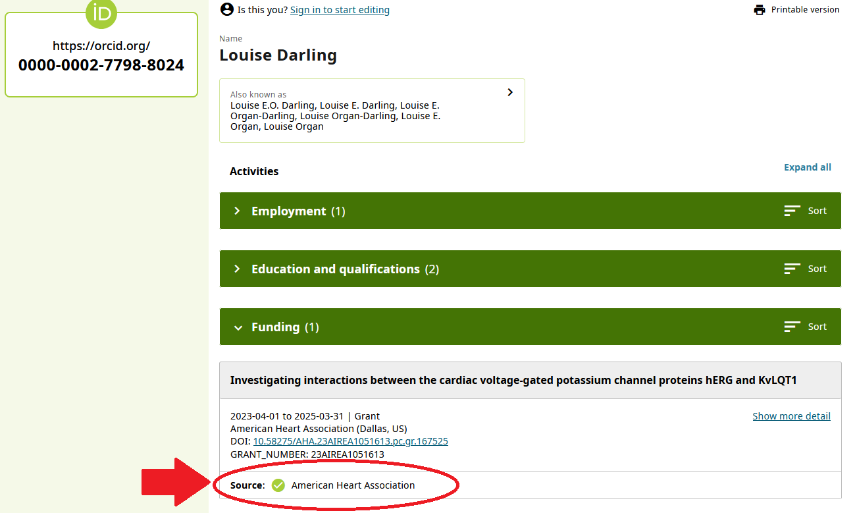This screenshot has height=513, width=855.
Task: Expand the Employment section
Action: pyautogui.click(x=237, y=211)
